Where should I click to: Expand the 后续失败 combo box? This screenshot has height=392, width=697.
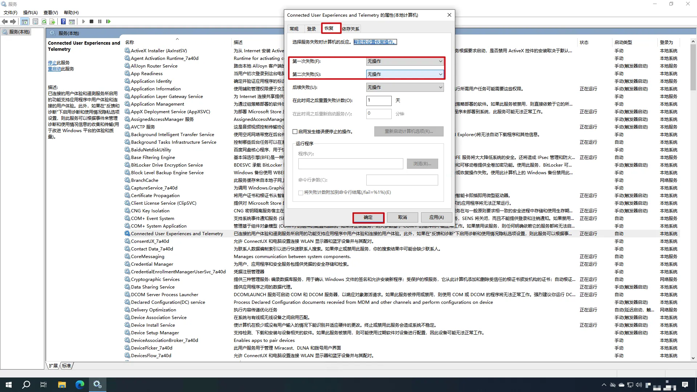click(405, 87)
